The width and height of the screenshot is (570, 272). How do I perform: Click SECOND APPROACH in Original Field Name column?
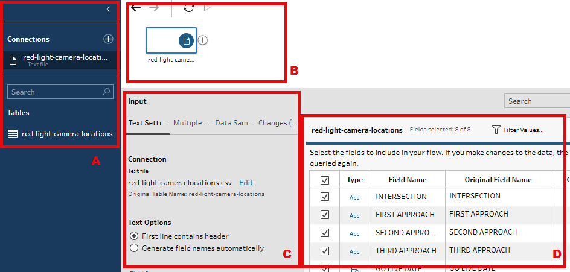pyautogui.click(x=483, y=232)
